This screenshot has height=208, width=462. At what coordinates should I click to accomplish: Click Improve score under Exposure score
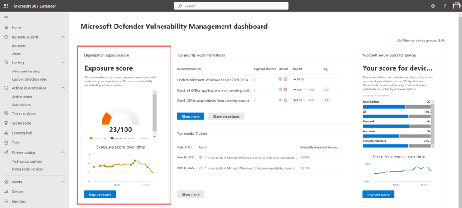click(100, 194)
